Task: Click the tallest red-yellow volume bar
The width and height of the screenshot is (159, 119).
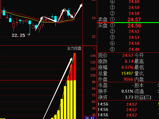Action: click(x=75, y=86)
